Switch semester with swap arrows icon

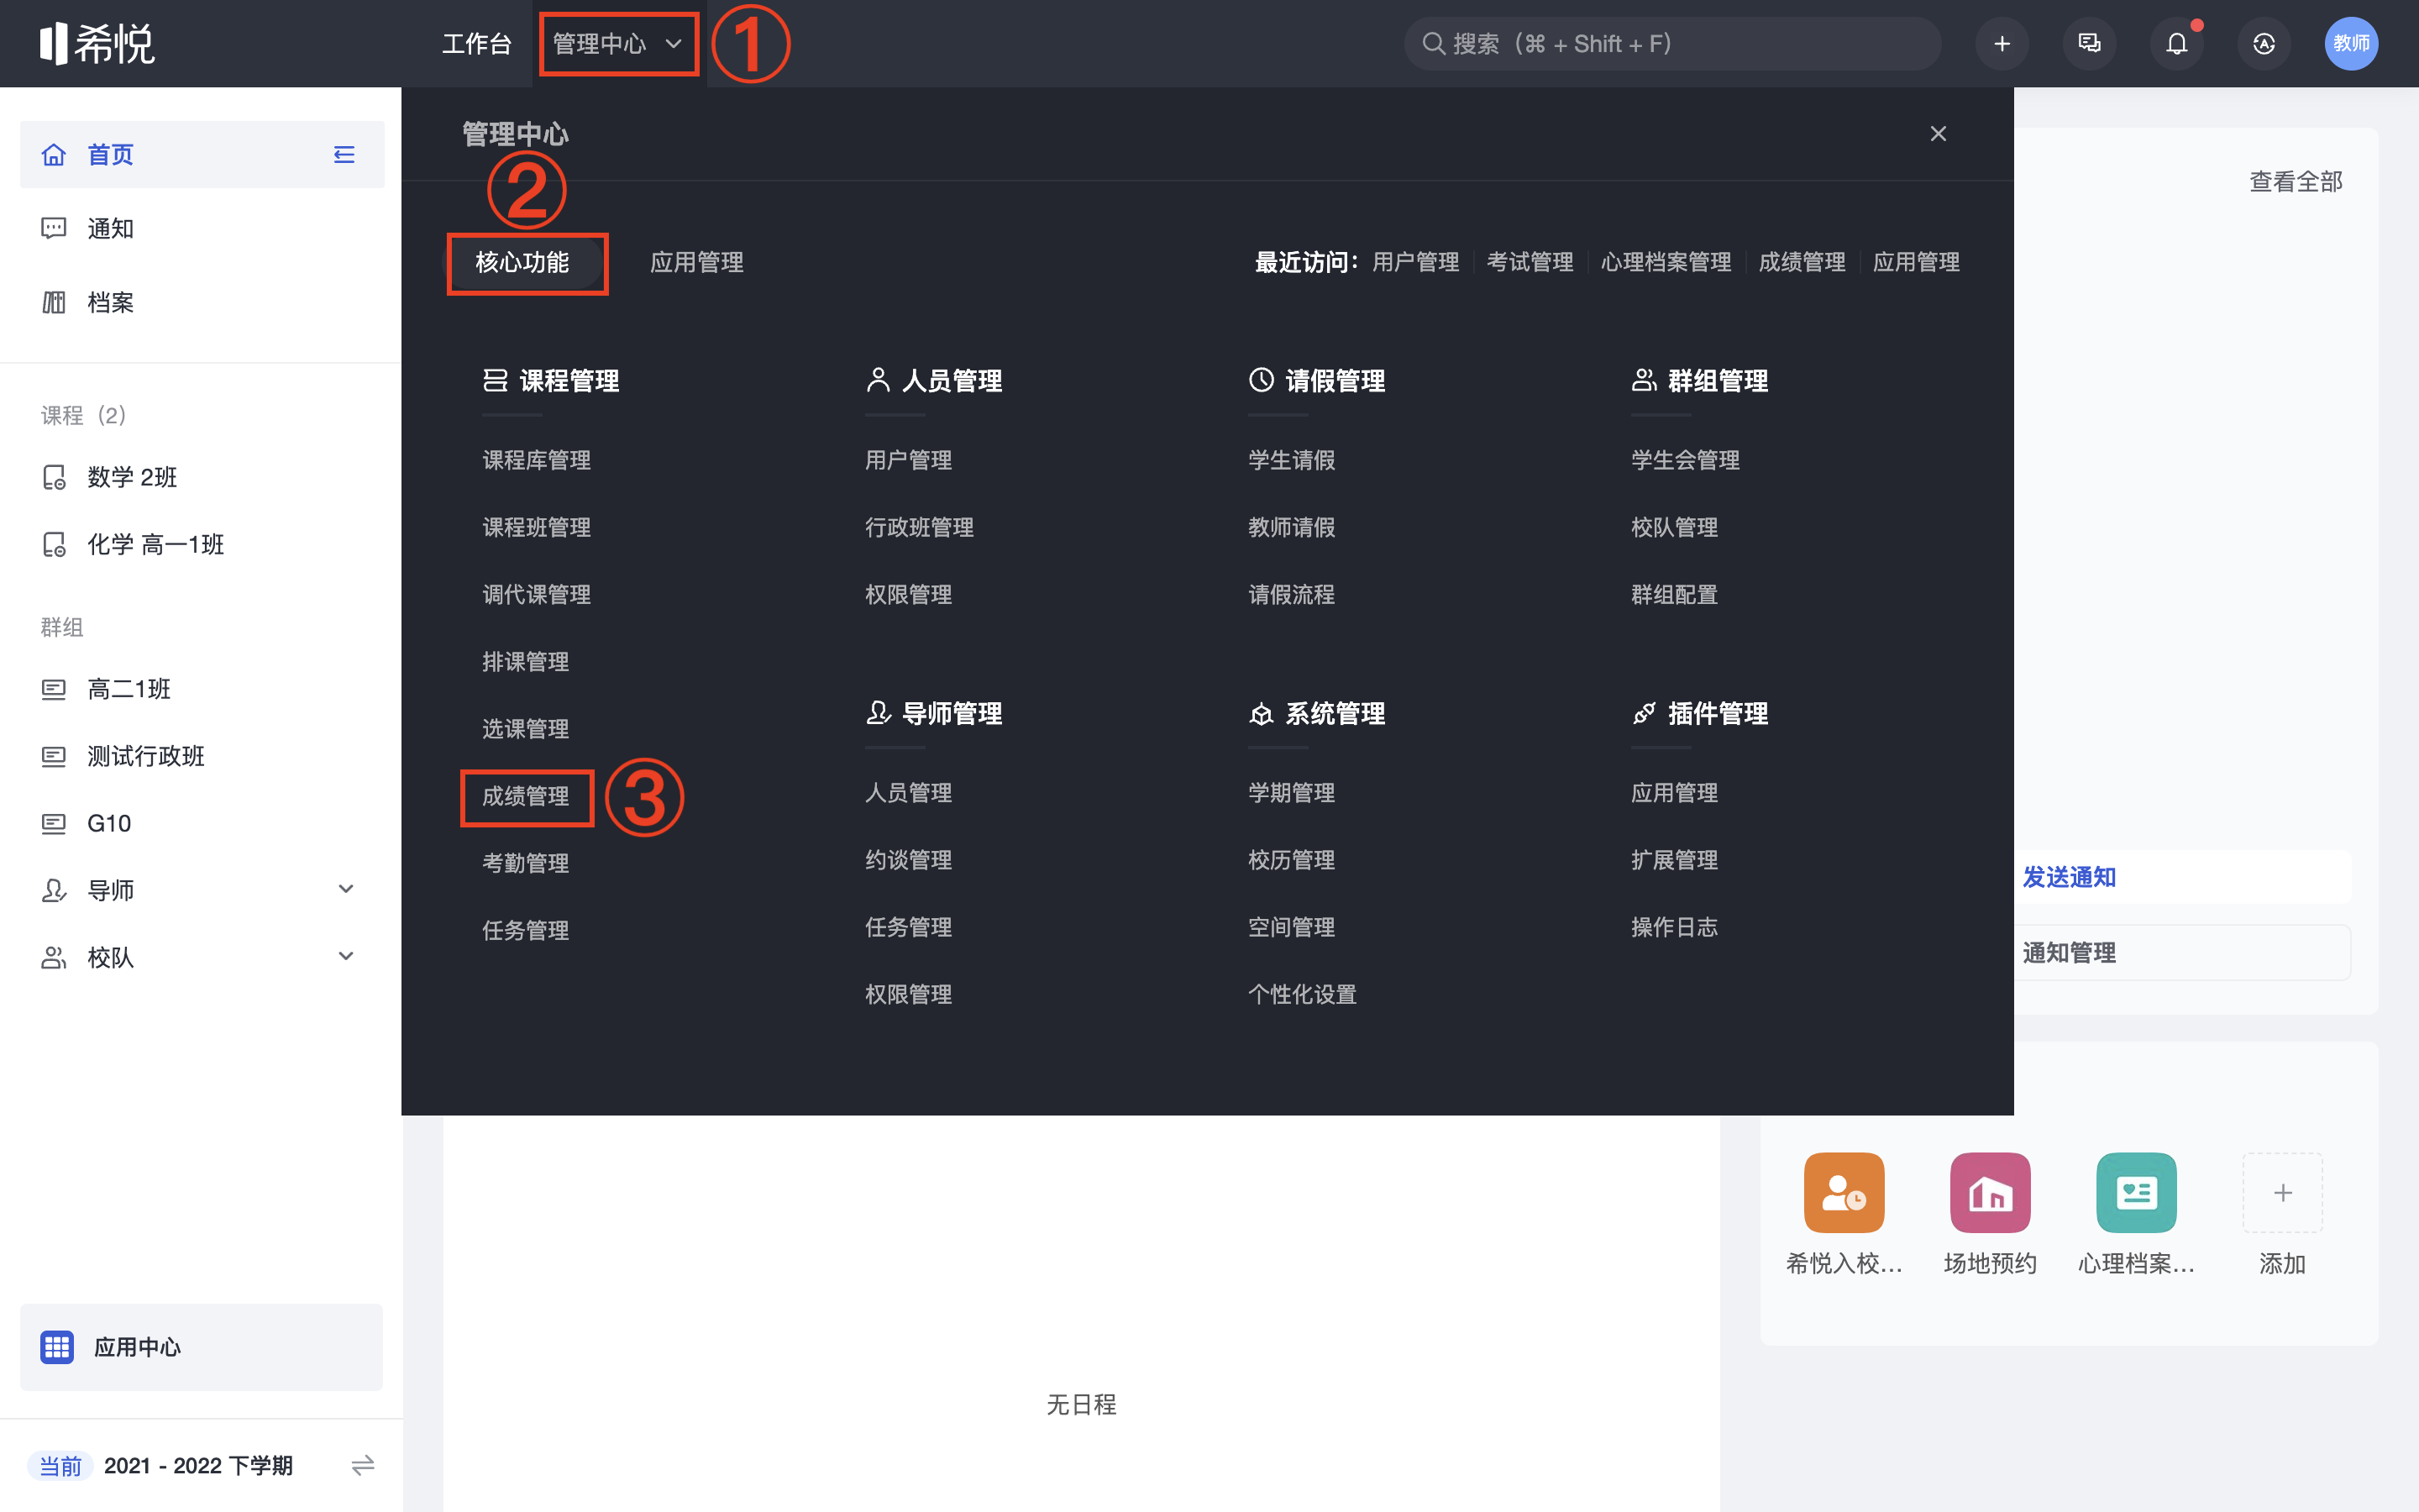(x=363, y=1465)
